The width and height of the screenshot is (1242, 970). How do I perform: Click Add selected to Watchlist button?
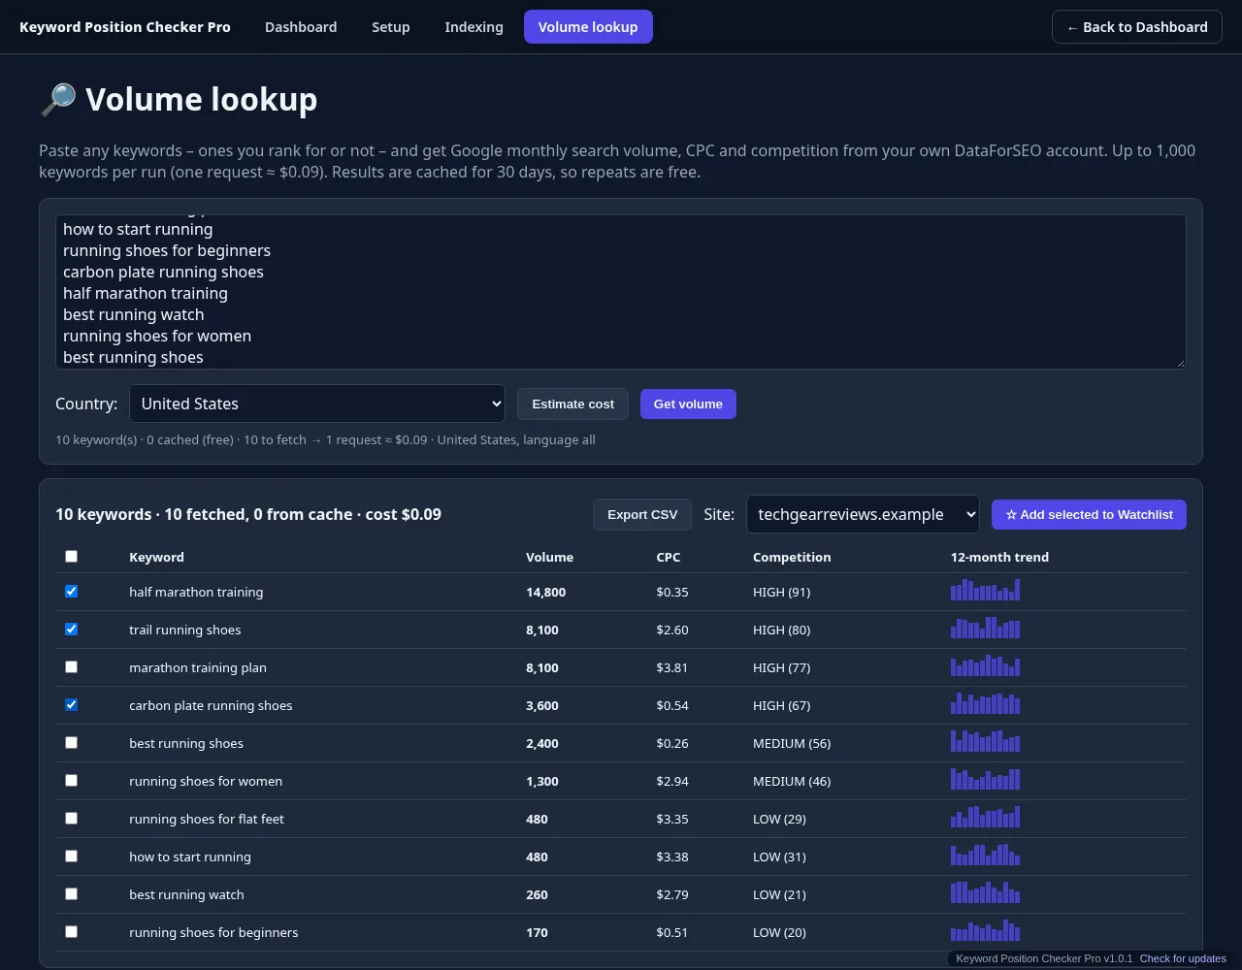pos(1089,515)
